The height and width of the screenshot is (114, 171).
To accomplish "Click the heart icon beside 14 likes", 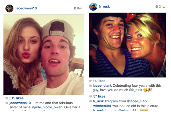I will 90,81.
